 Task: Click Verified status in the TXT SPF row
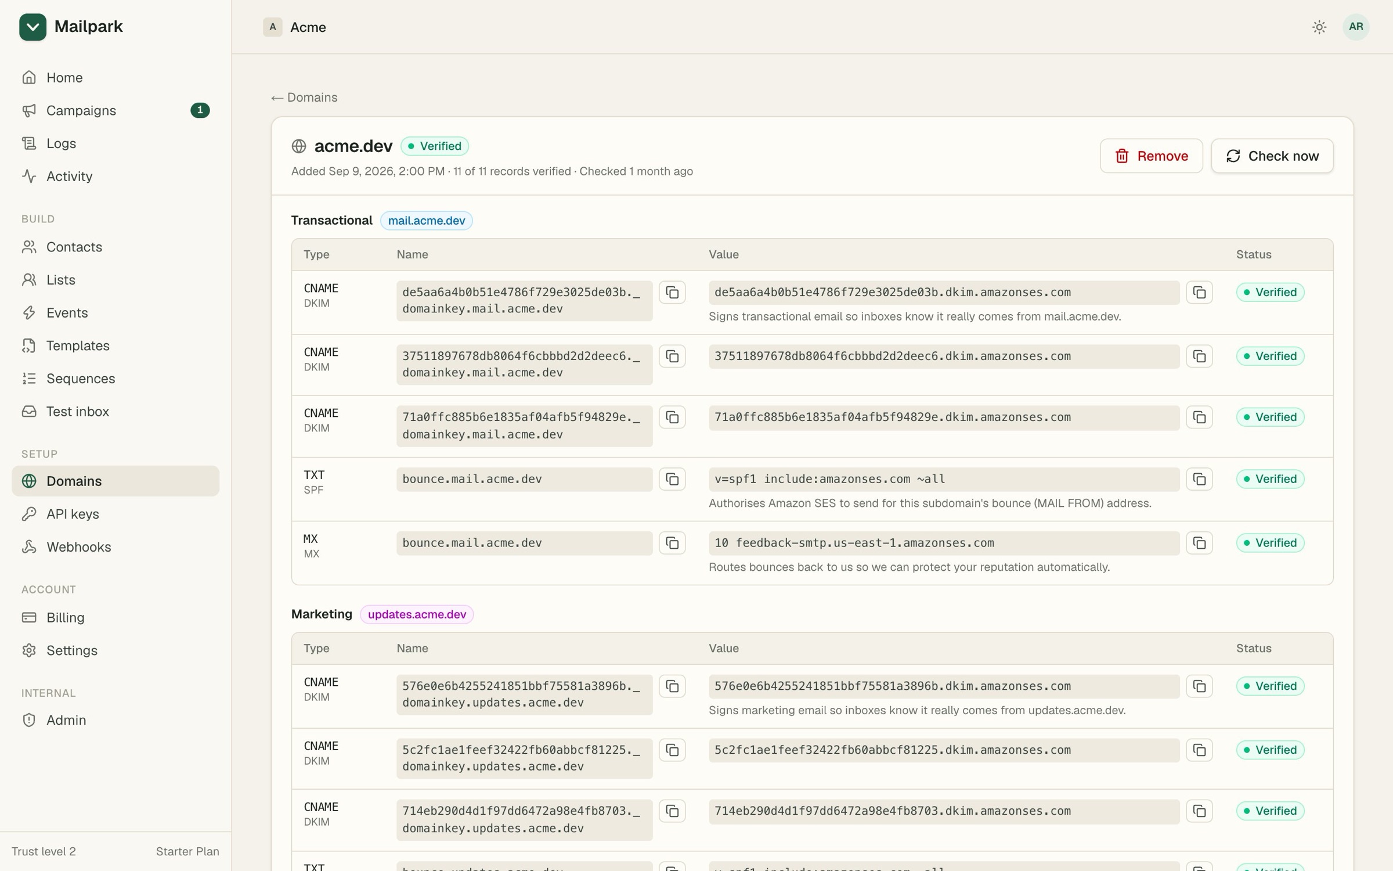pos(1270,479)
